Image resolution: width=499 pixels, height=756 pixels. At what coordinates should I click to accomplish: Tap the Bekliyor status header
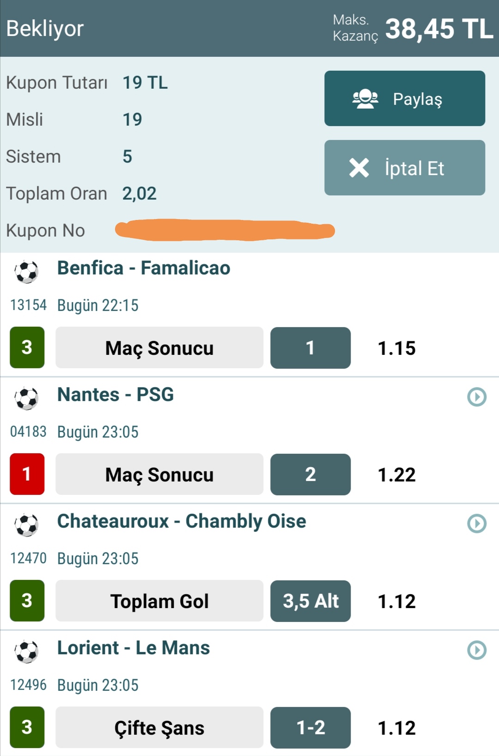(x=45, y=29)
